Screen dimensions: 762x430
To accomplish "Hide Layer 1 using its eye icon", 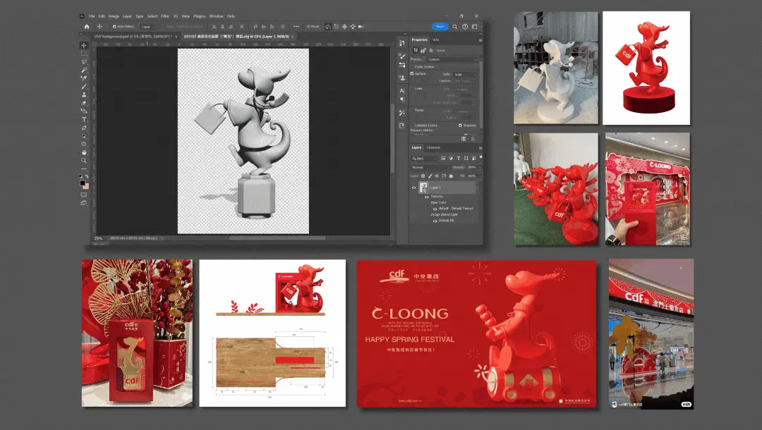I will pyautogui.click(x=414, y=188).
